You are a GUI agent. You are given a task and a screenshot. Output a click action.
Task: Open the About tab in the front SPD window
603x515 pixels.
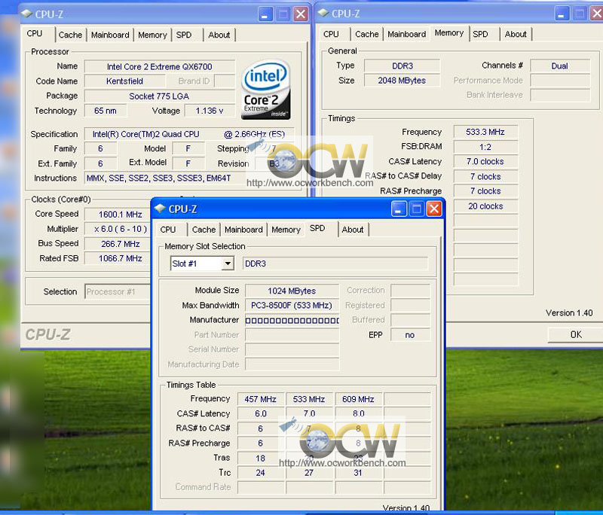pos(353,230)
